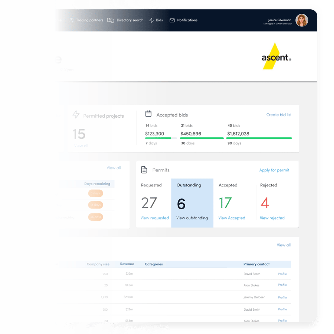The image size is (334, 334).
Task: Open David Smith's Profile link
Action: coord(282,274)
